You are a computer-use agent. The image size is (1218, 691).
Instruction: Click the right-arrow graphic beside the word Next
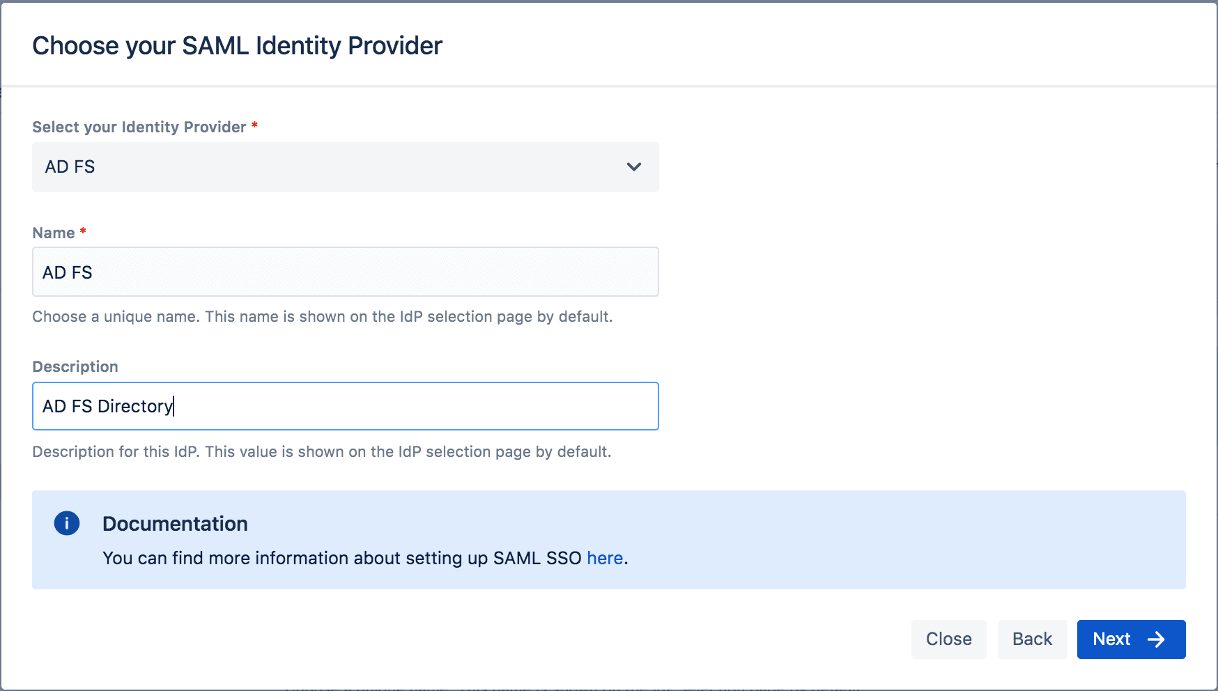click(1156, 639)
